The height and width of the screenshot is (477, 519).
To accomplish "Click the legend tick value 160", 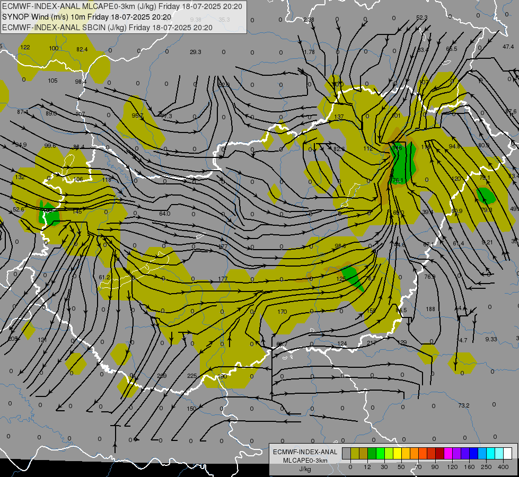I will tap(469, 467).
